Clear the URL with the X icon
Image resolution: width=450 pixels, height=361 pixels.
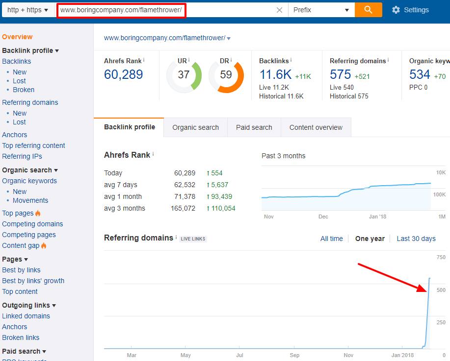pyautogui.click(x=279, y=10)
